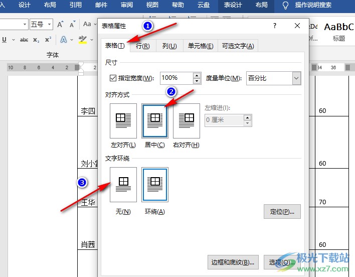Open the References ribbon tab

[75, 5]
